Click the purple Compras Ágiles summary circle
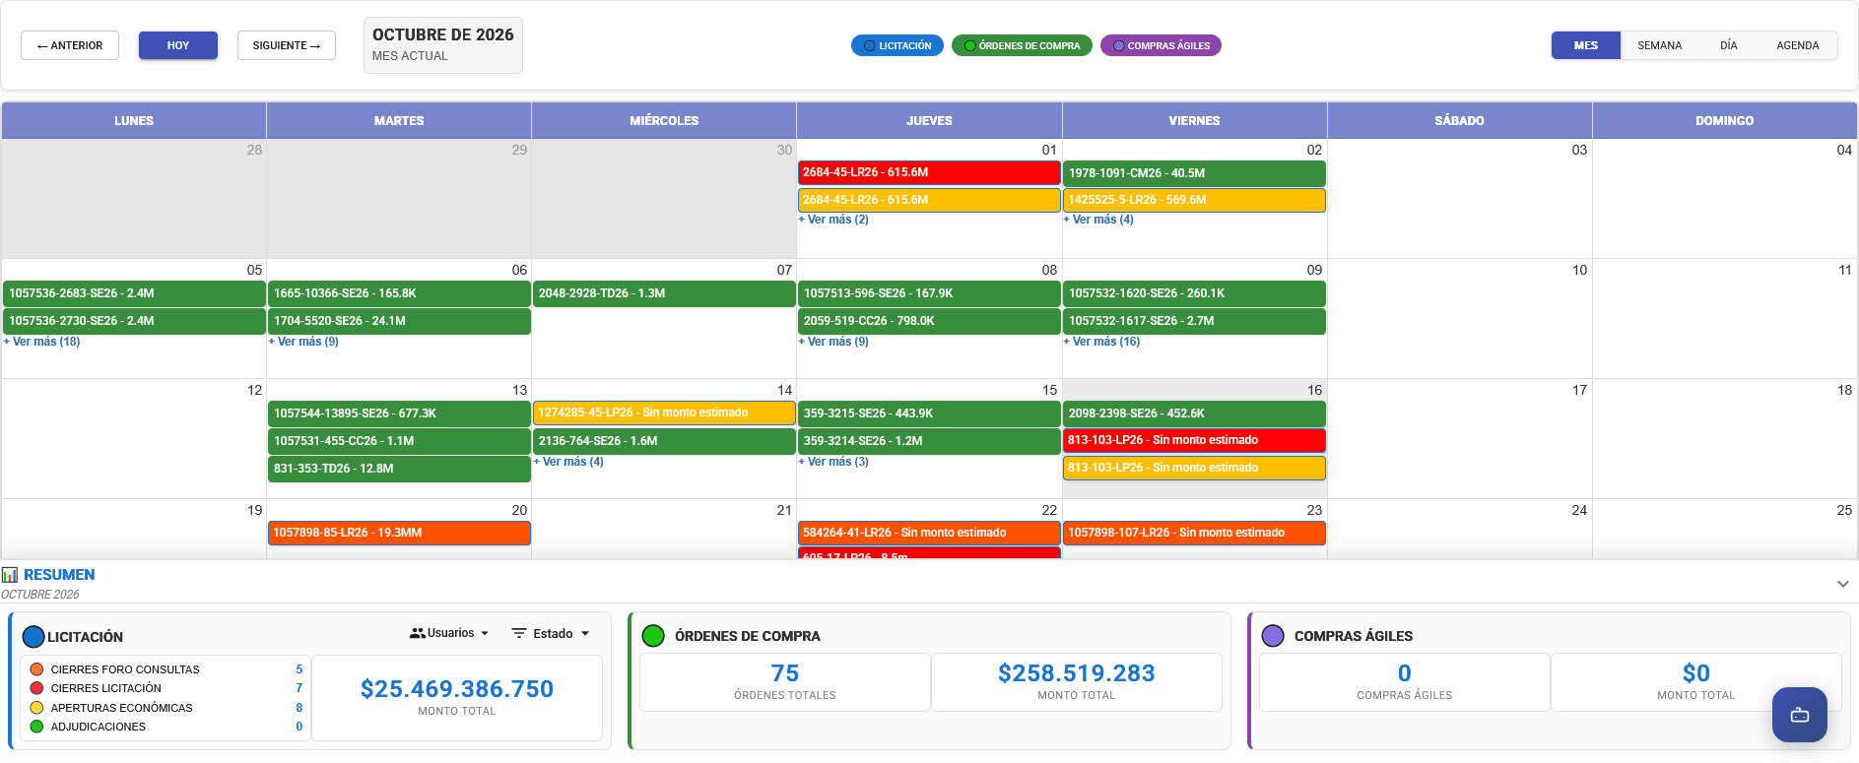The width and height of the screenshot is (1859, 763). pos(1273,636)
